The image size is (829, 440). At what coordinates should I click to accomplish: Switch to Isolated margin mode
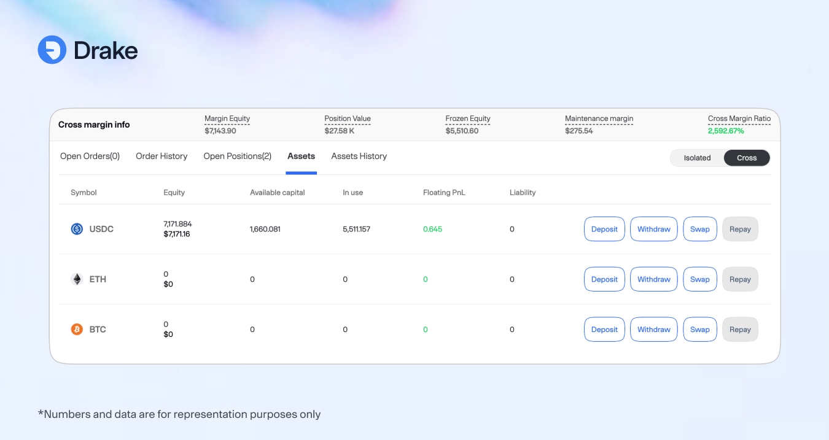click(x=697, y=158)
